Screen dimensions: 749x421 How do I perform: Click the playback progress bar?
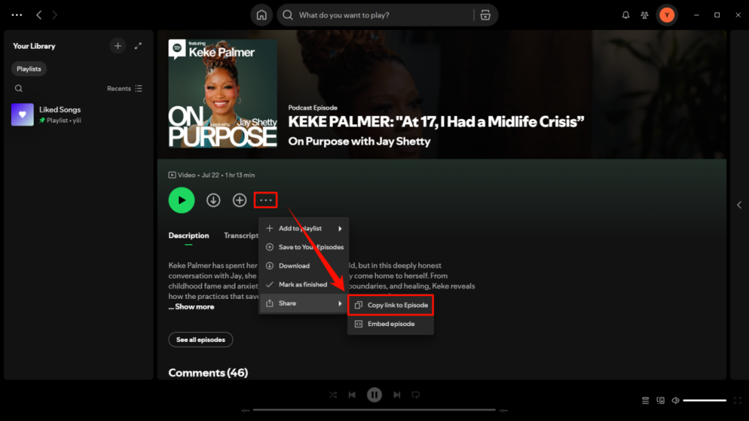[374, 409]
